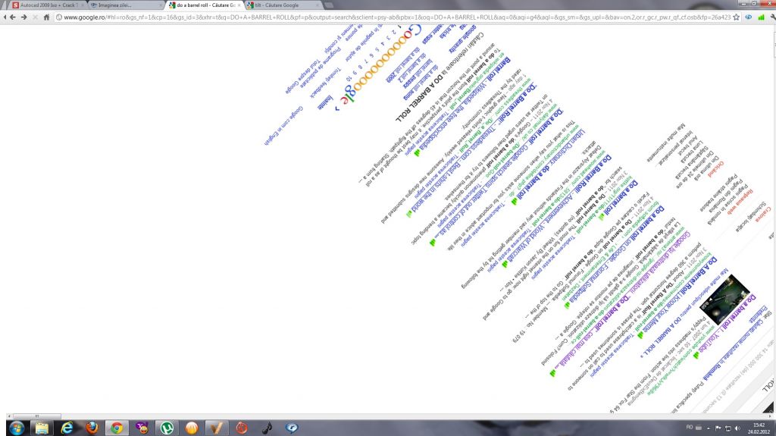Go back using Chrome's back arrow
The height and width of the screenshot is (436, 776).
pyautogui.click(x=13, y=17)
